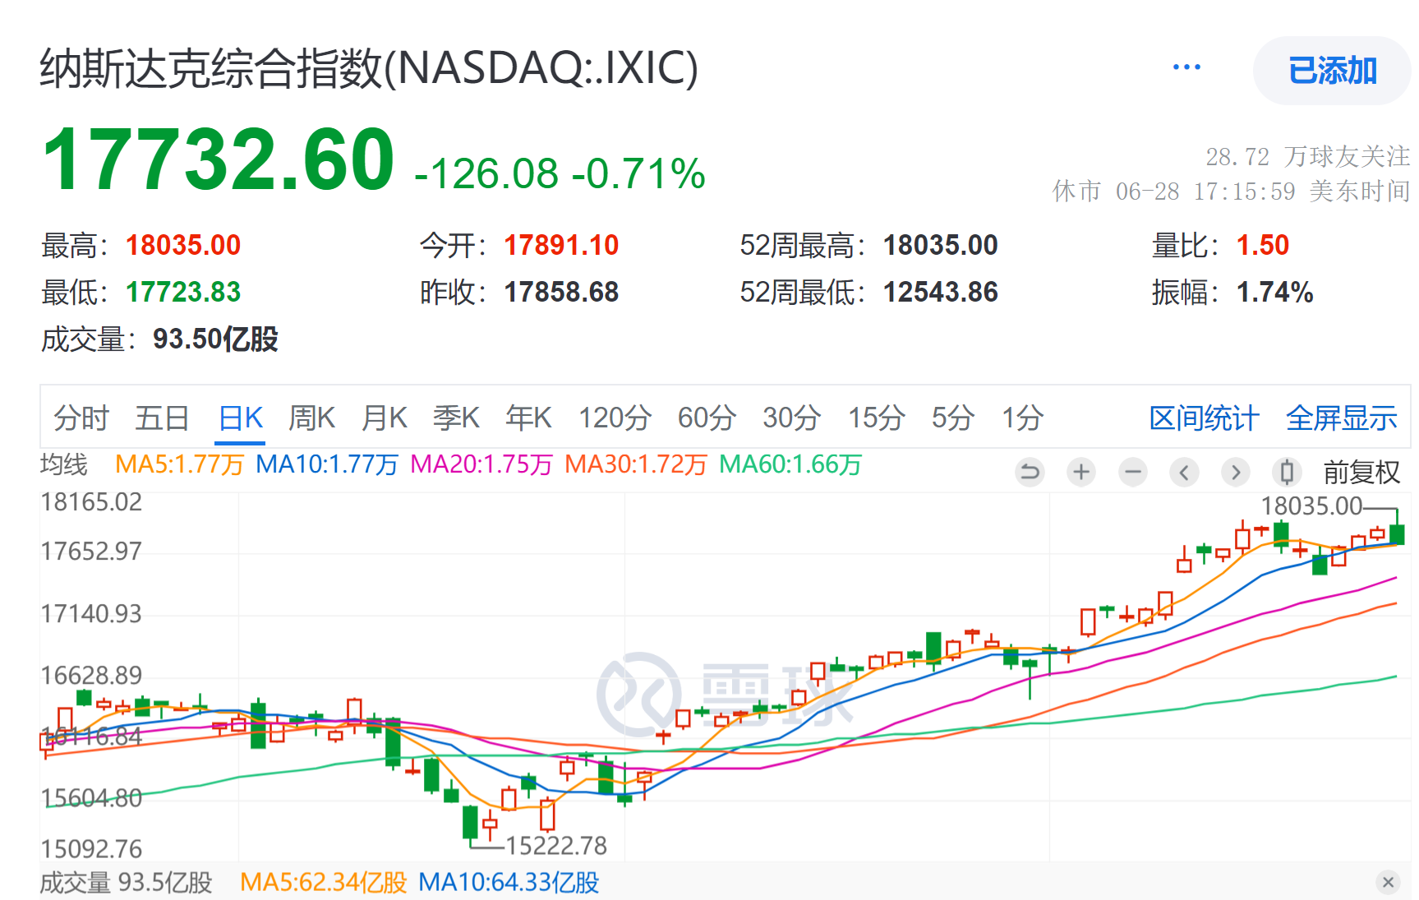This screenshot has height=900, width=1419.
Task: Switch to the 周K weekly chart tab
Action: pos(311,418)
